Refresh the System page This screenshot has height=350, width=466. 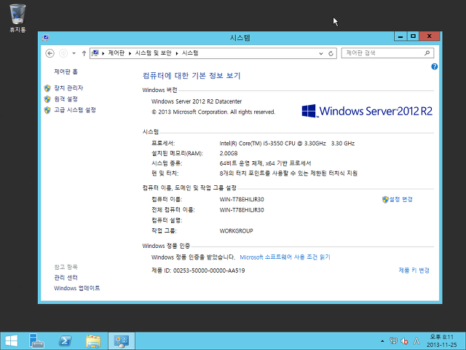tap(331, 53)
